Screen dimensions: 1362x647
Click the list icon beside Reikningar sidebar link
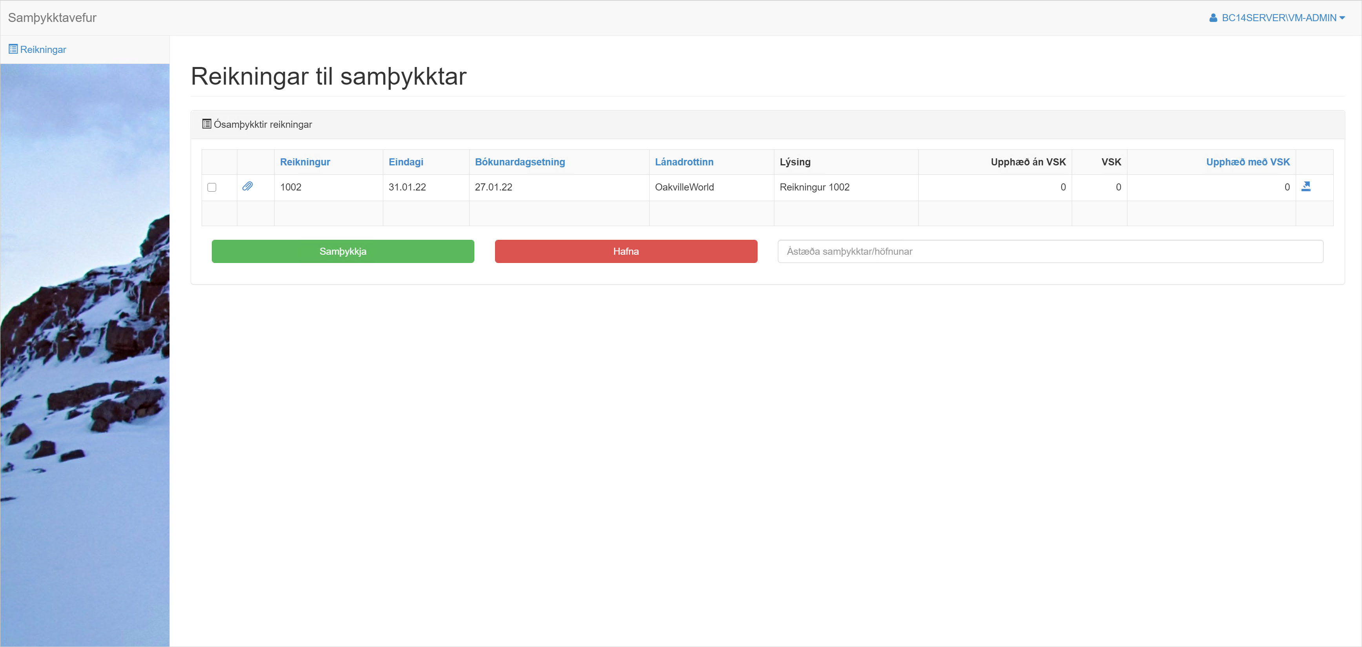[13, 49]
